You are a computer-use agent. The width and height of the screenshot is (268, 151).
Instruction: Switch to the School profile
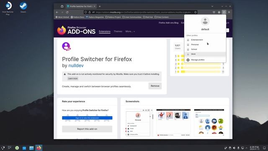click(x=205, y=49)
